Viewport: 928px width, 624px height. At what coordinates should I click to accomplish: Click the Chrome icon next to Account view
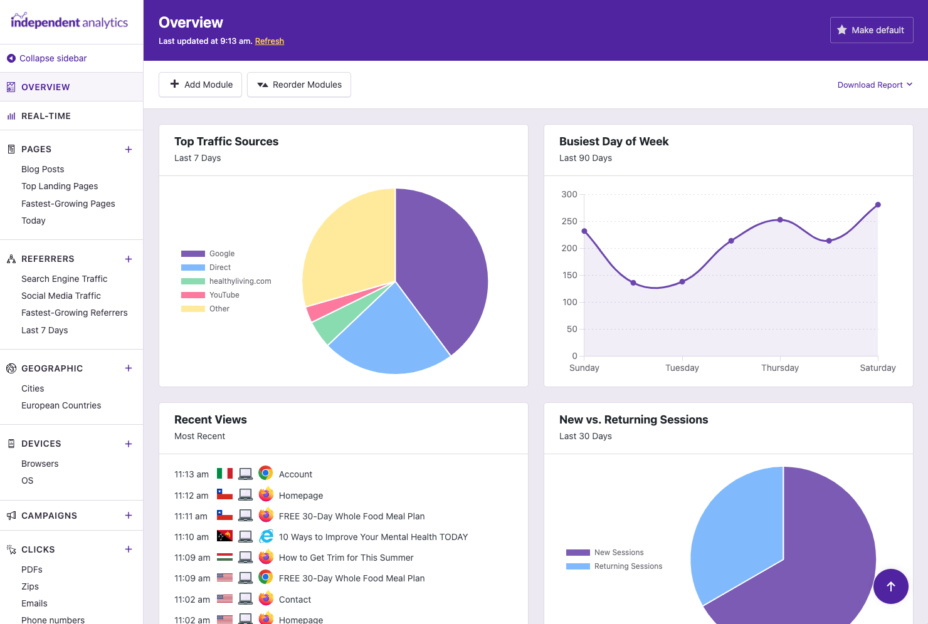point(266,472)
